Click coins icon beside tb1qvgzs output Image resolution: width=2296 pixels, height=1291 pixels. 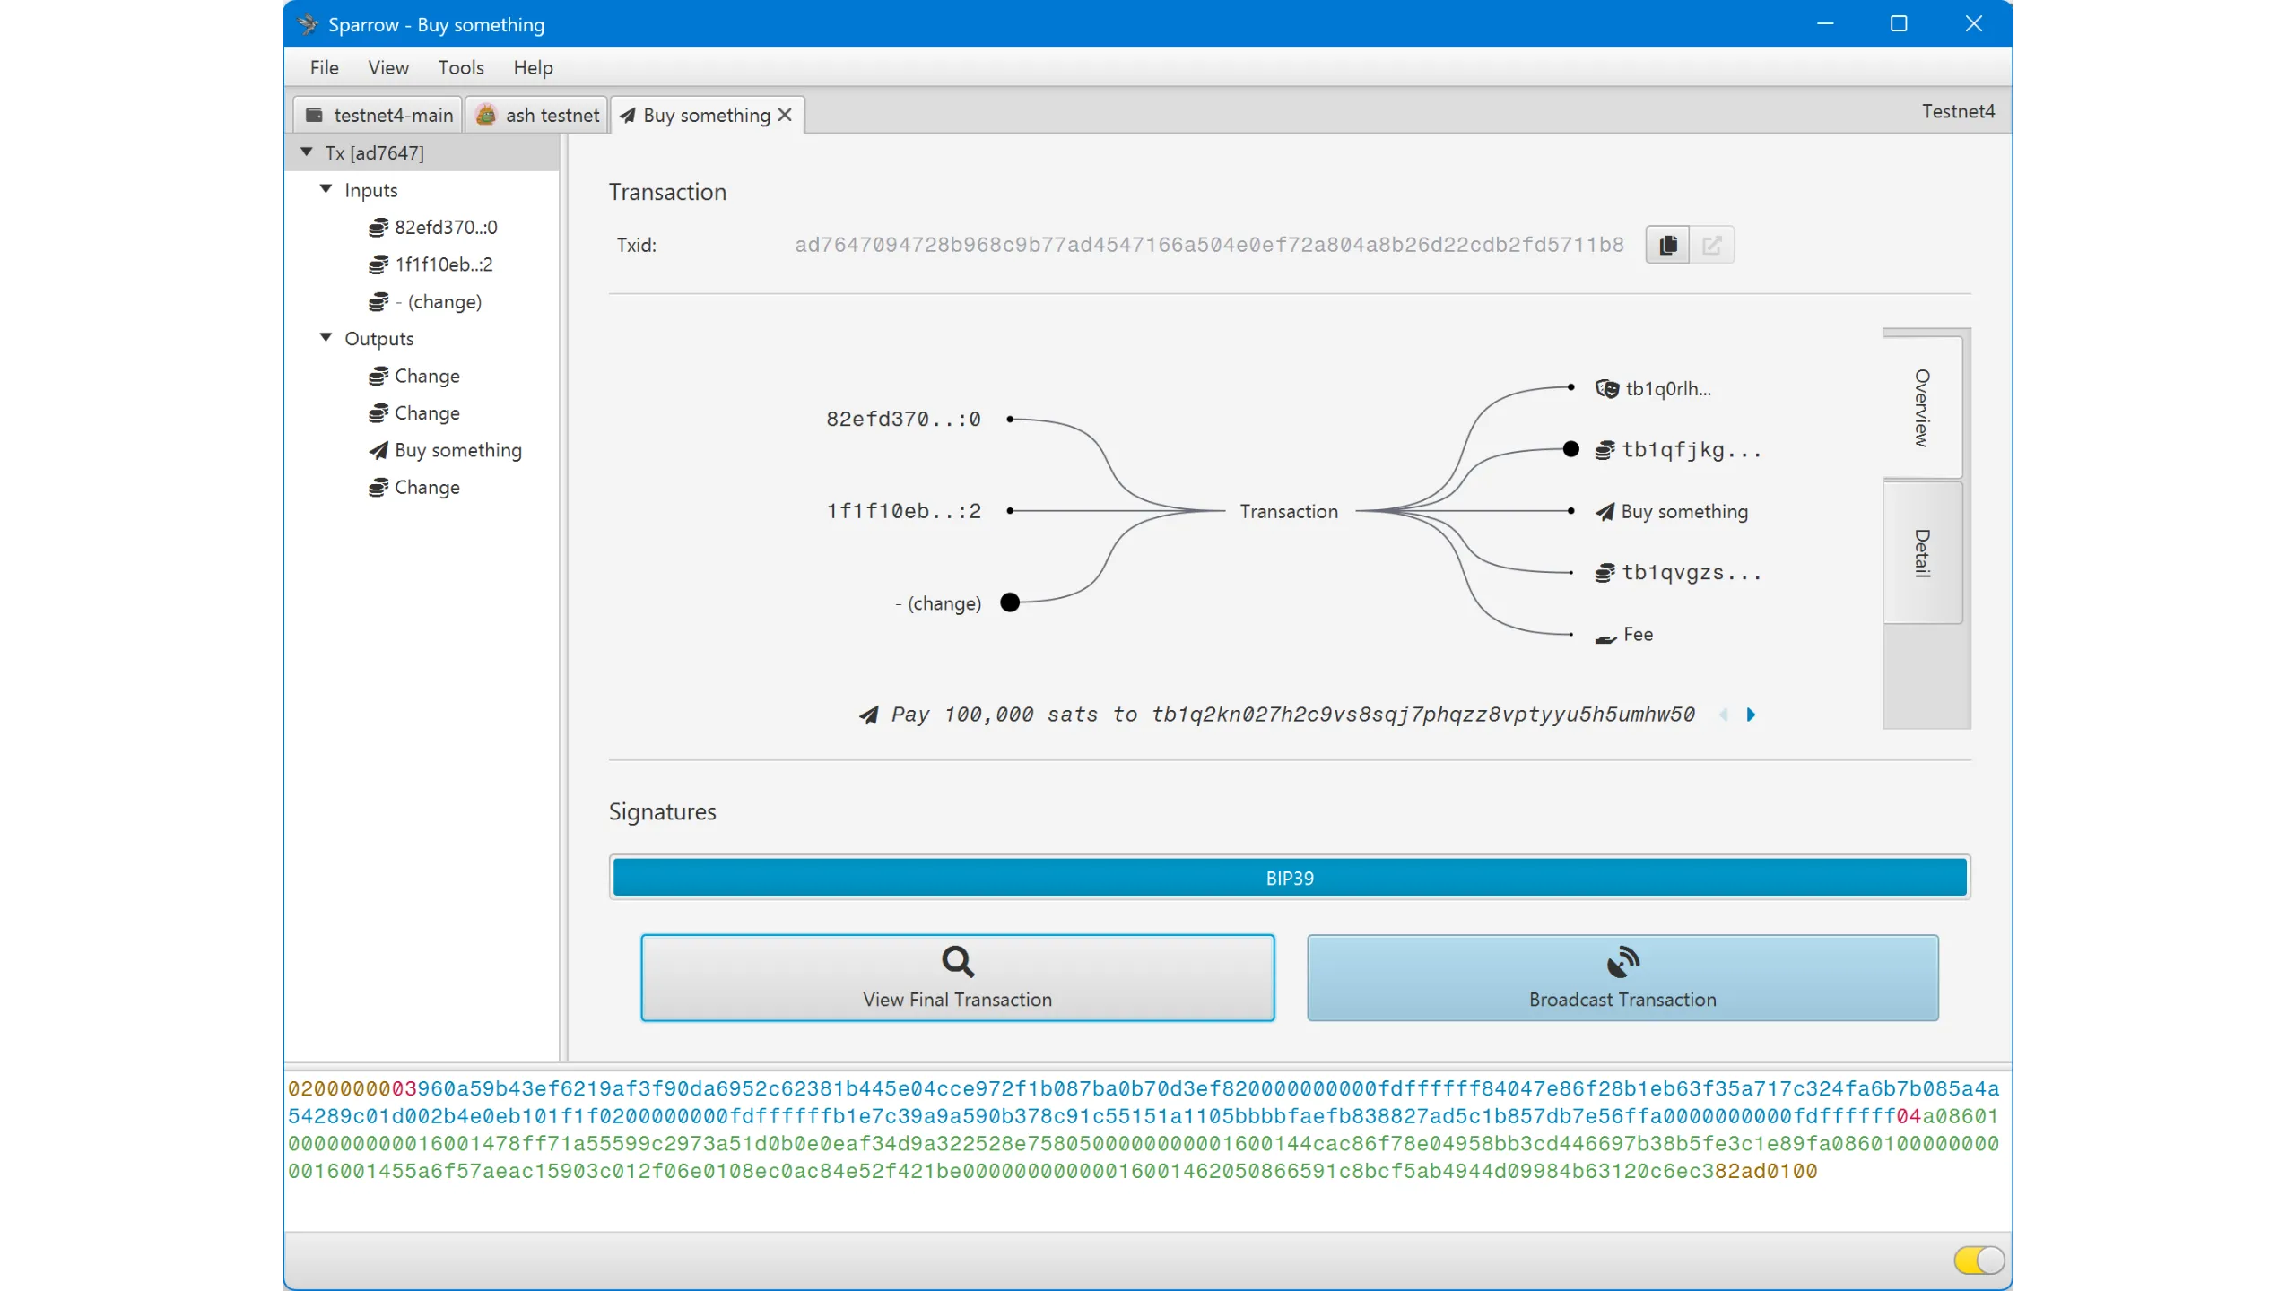coord(1605,573)
